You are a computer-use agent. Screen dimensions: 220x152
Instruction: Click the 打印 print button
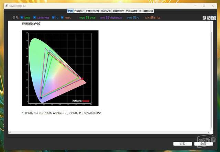coord(183,144)
